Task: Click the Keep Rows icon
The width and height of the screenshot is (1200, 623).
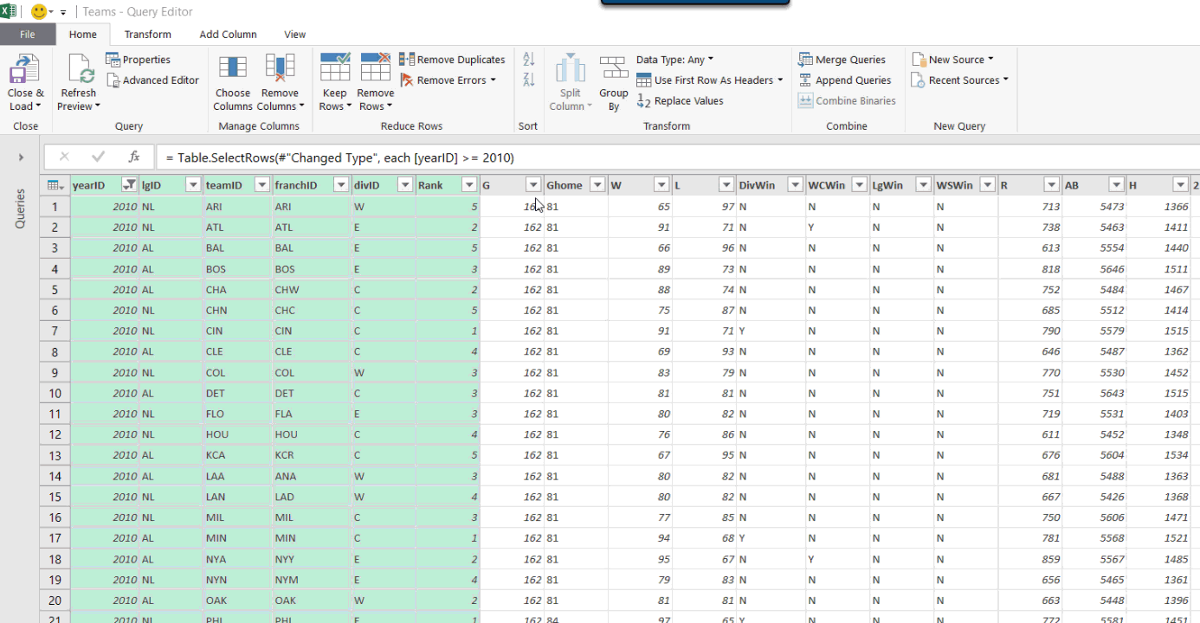Action: point(334,67)
